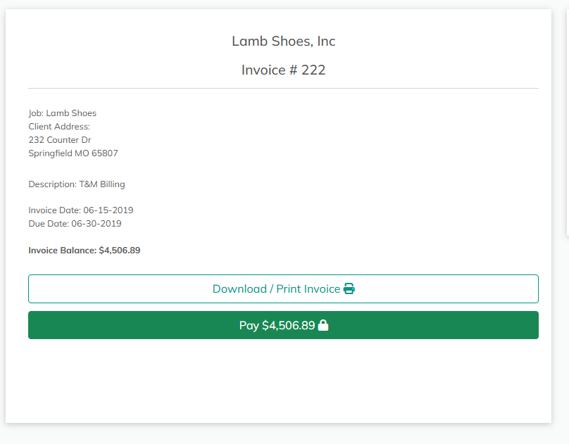Click the 'Invoice Date:' label text
569x444 pixels.
[54, 210]
